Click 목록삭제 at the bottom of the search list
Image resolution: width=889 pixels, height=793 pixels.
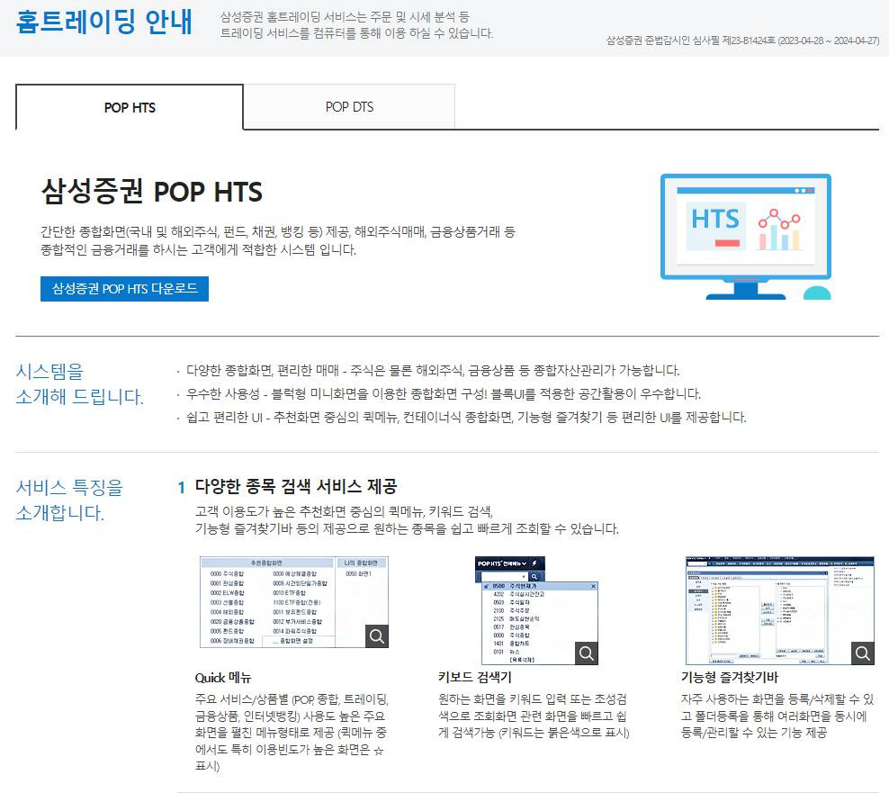[522, 660]
